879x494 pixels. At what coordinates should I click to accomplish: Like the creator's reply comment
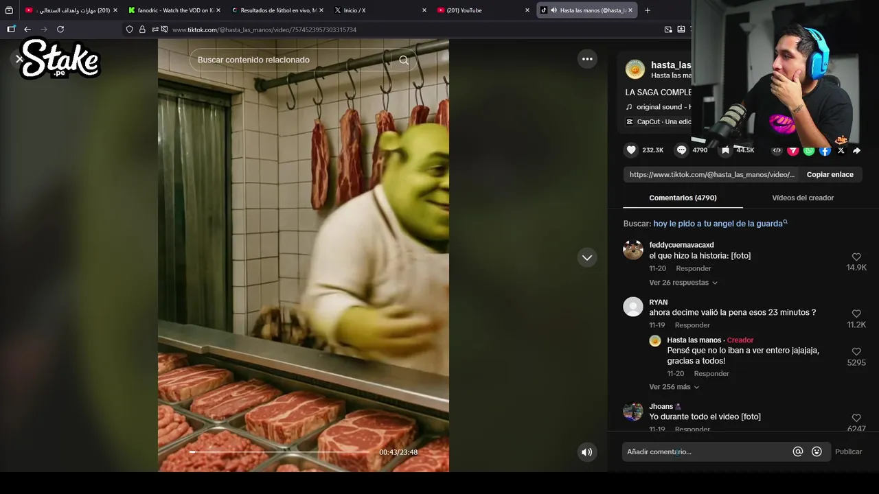[x=856, y=352]
